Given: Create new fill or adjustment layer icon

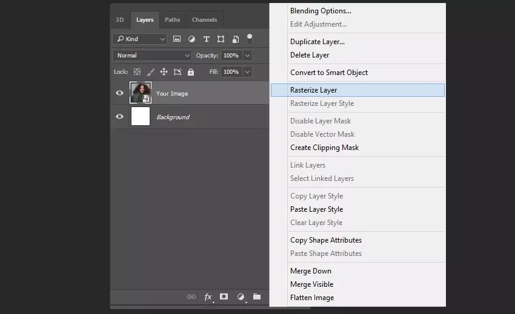Looking at the screenshot, I should [241, 296].
